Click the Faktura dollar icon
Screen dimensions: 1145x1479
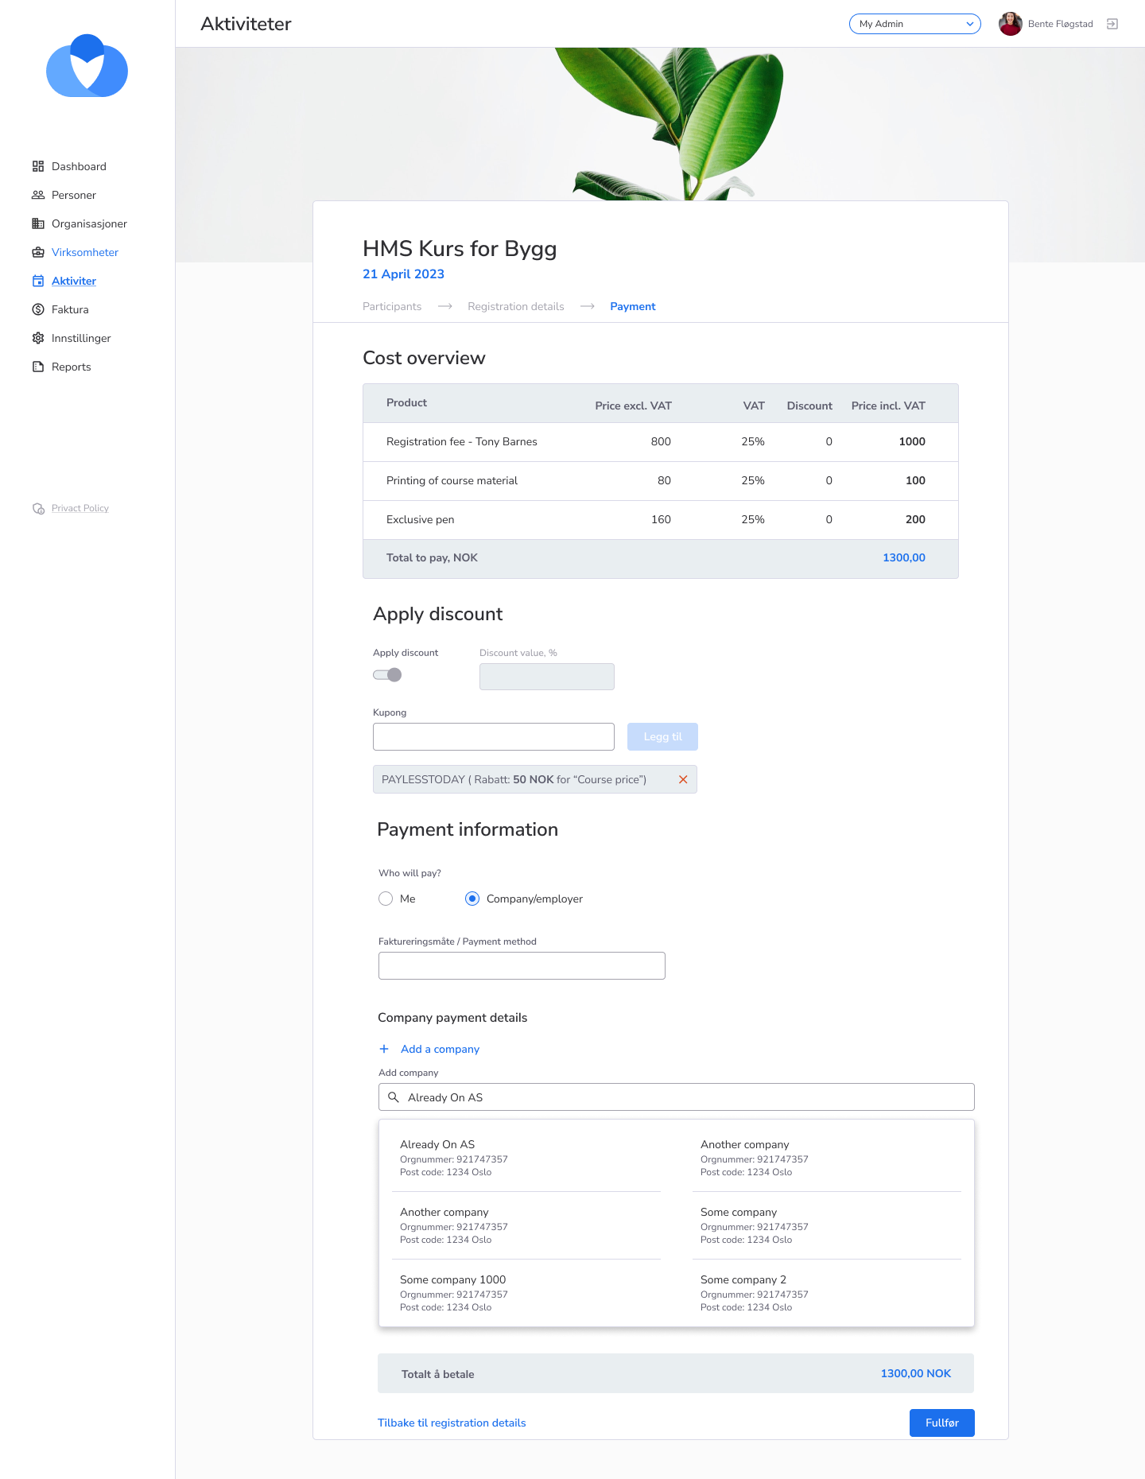click(38, 309)
